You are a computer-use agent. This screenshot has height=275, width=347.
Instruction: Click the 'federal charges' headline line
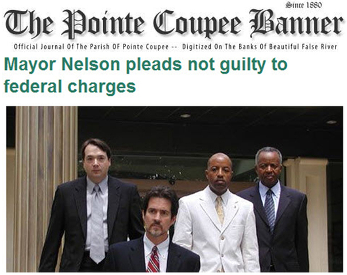(70, 87)
